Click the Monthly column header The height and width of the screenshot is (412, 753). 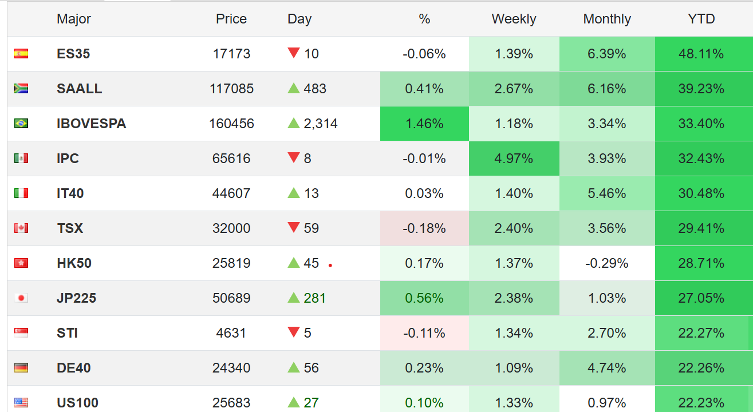(607, 19)
